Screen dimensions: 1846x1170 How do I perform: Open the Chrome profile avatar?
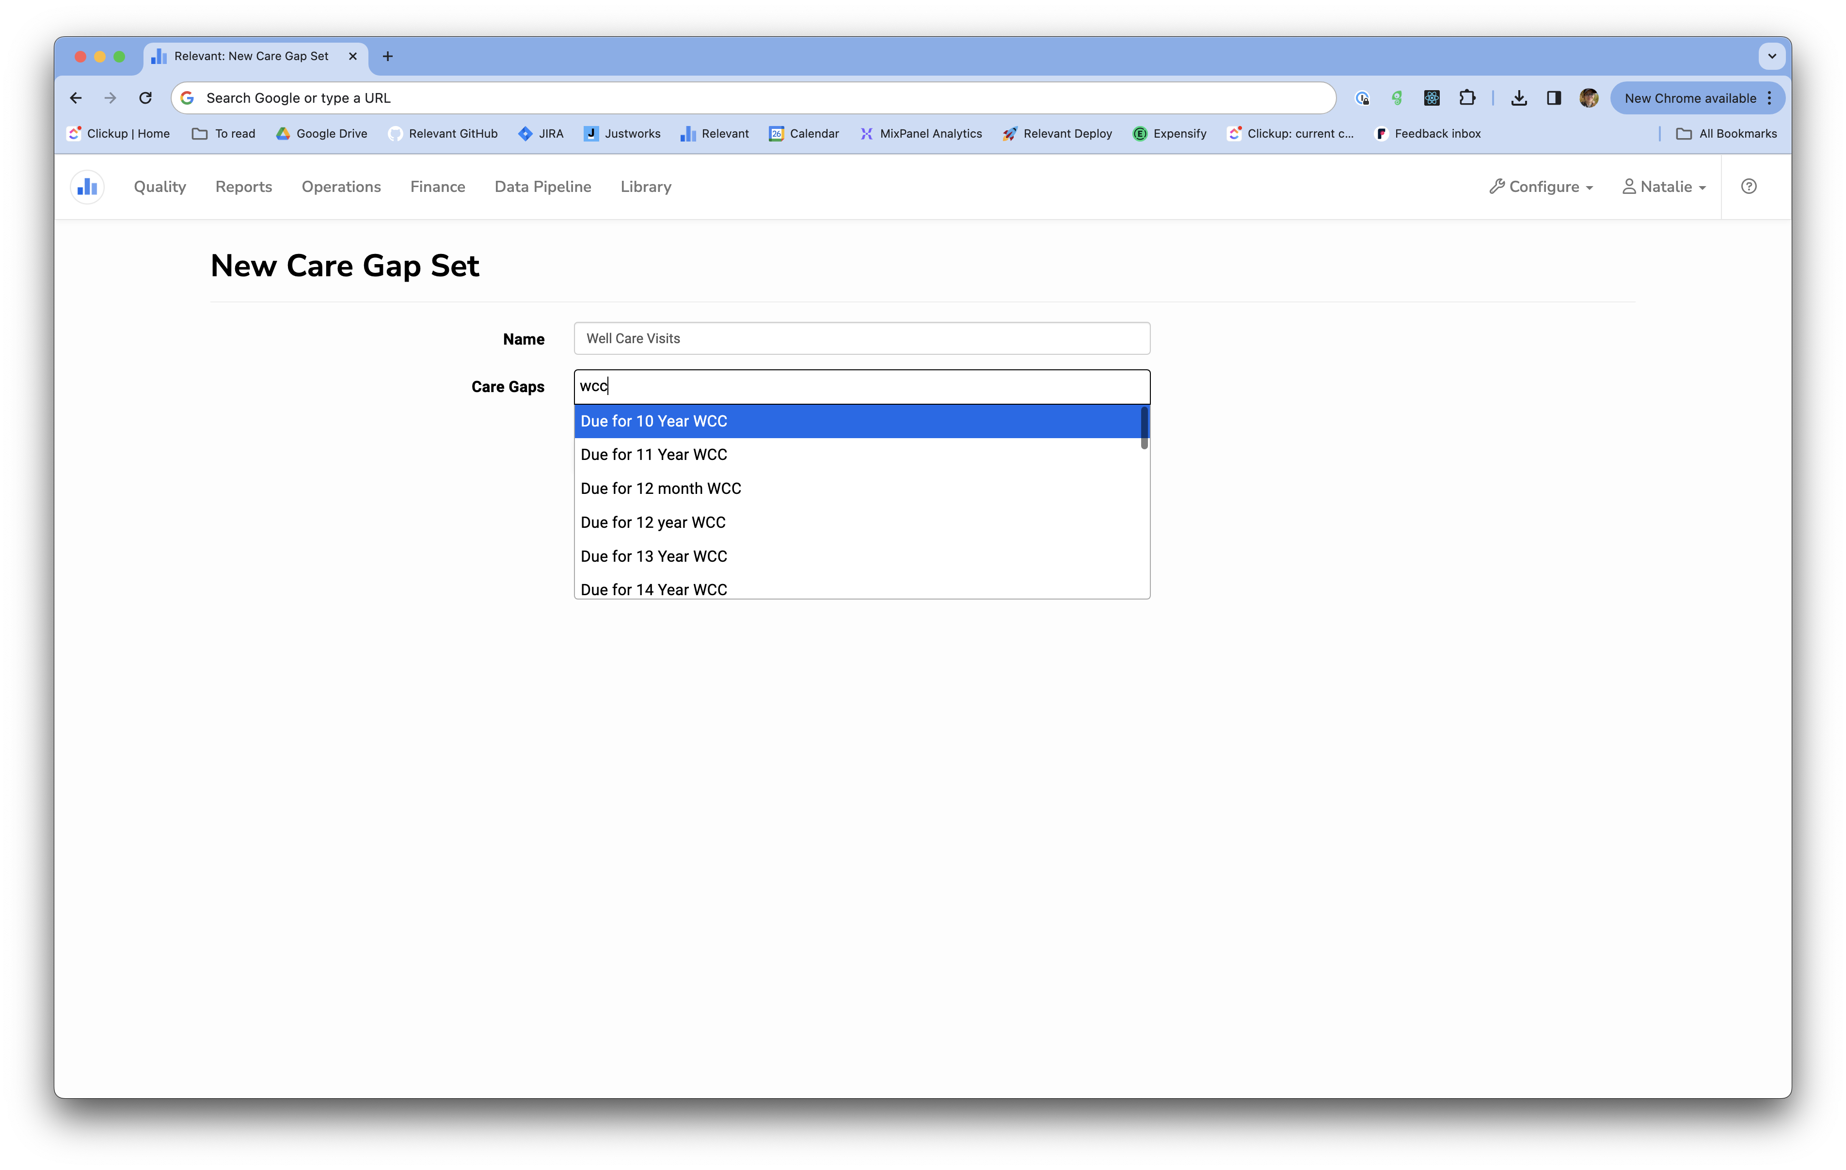(x=1589, y=98)
